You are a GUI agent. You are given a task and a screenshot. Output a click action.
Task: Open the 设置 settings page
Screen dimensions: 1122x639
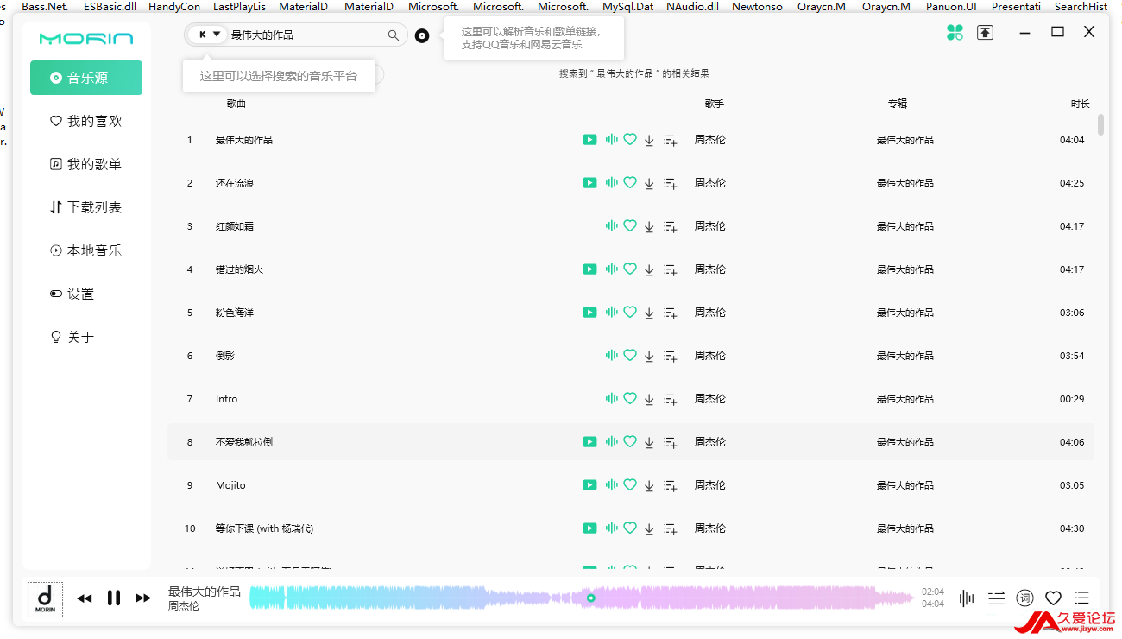pos(86,294)
